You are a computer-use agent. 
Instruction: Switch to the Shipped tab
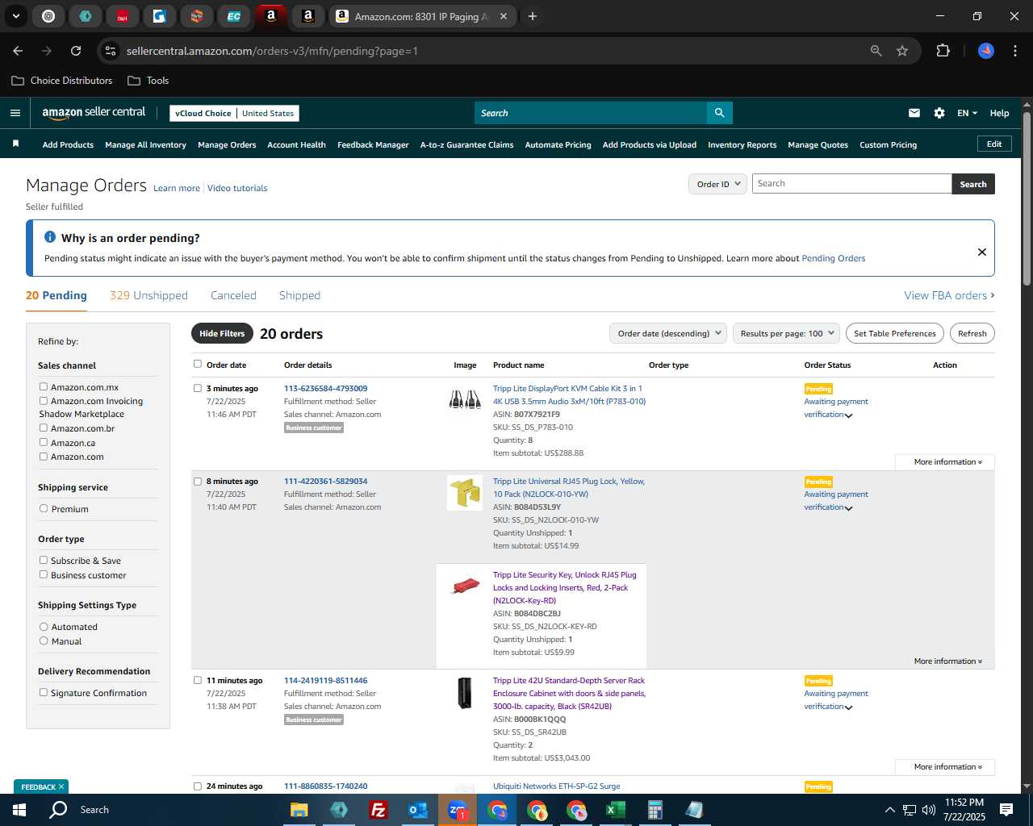pyautogui.click(x=299, y=295)
